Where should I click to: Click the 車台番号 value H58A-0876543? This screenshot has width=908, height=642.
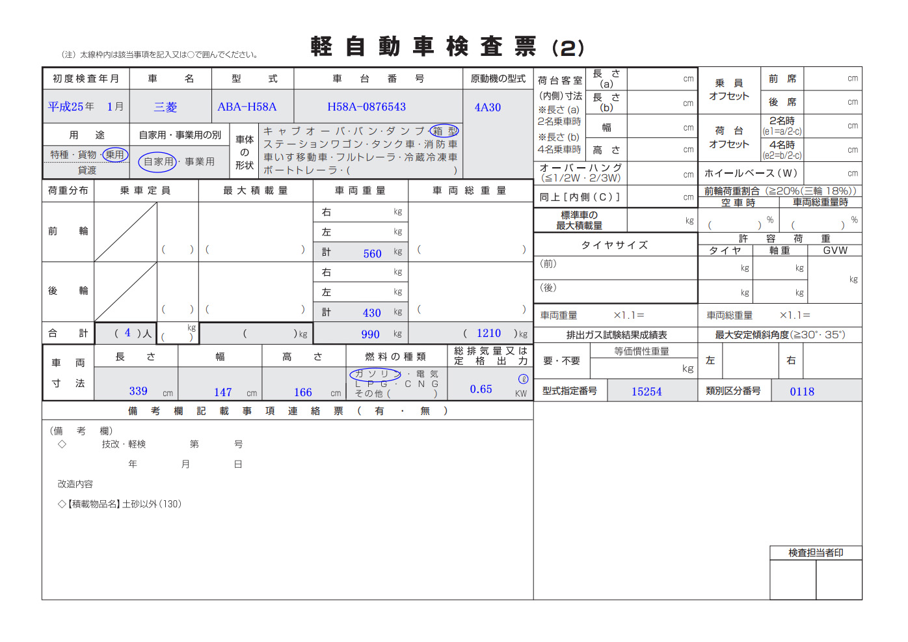tap(366, 107)
